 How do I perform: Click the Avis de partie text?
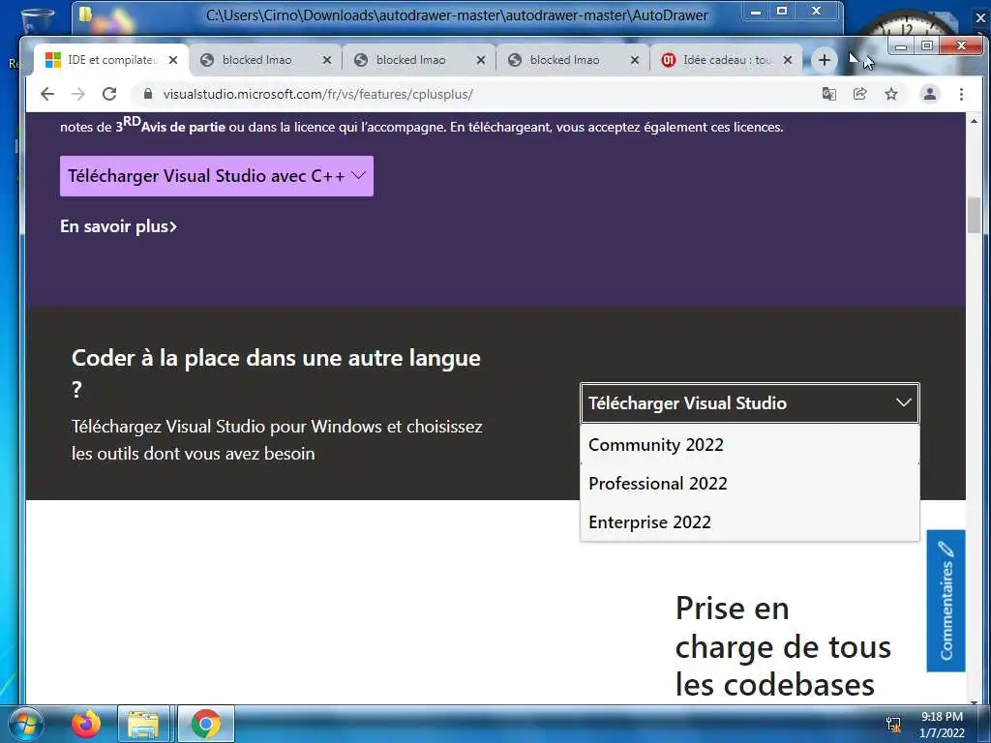click(x=183, y=127)
